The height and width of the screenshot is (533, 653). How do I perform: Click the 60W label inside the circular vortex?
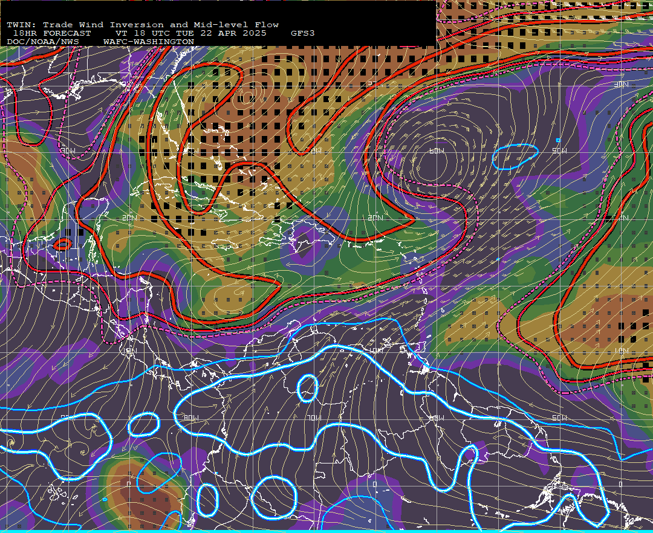coord(437,150)
